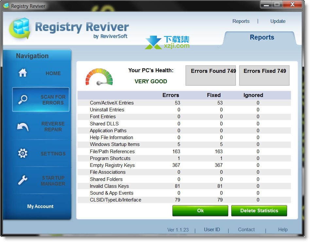Select the Com/ActiveX Entries row
This screenshot has width=310, height=242.
(x=184, y=103)
